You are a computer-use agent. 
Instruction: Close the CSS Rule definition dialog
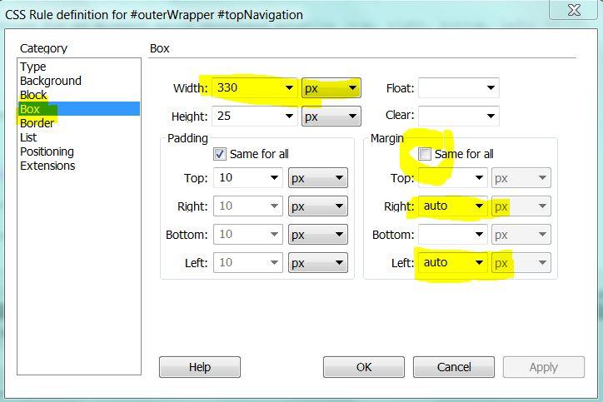pyautogui.click(x=574, y=9)
